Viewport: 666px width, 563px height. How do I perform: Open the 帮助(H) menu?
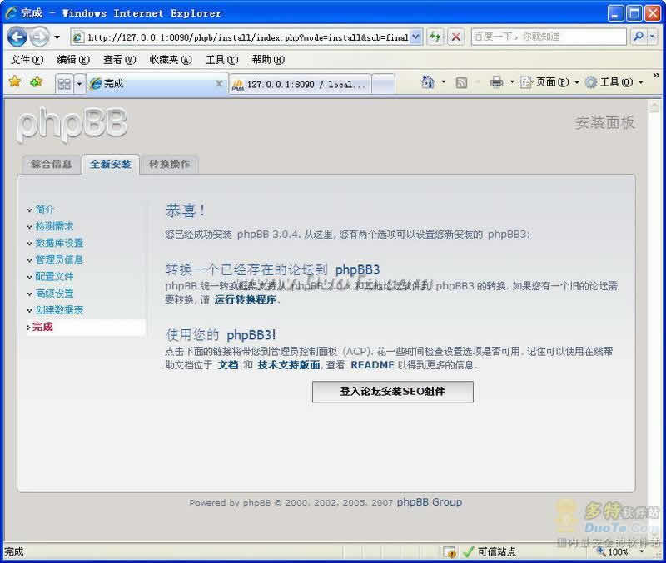pos(268,60)
